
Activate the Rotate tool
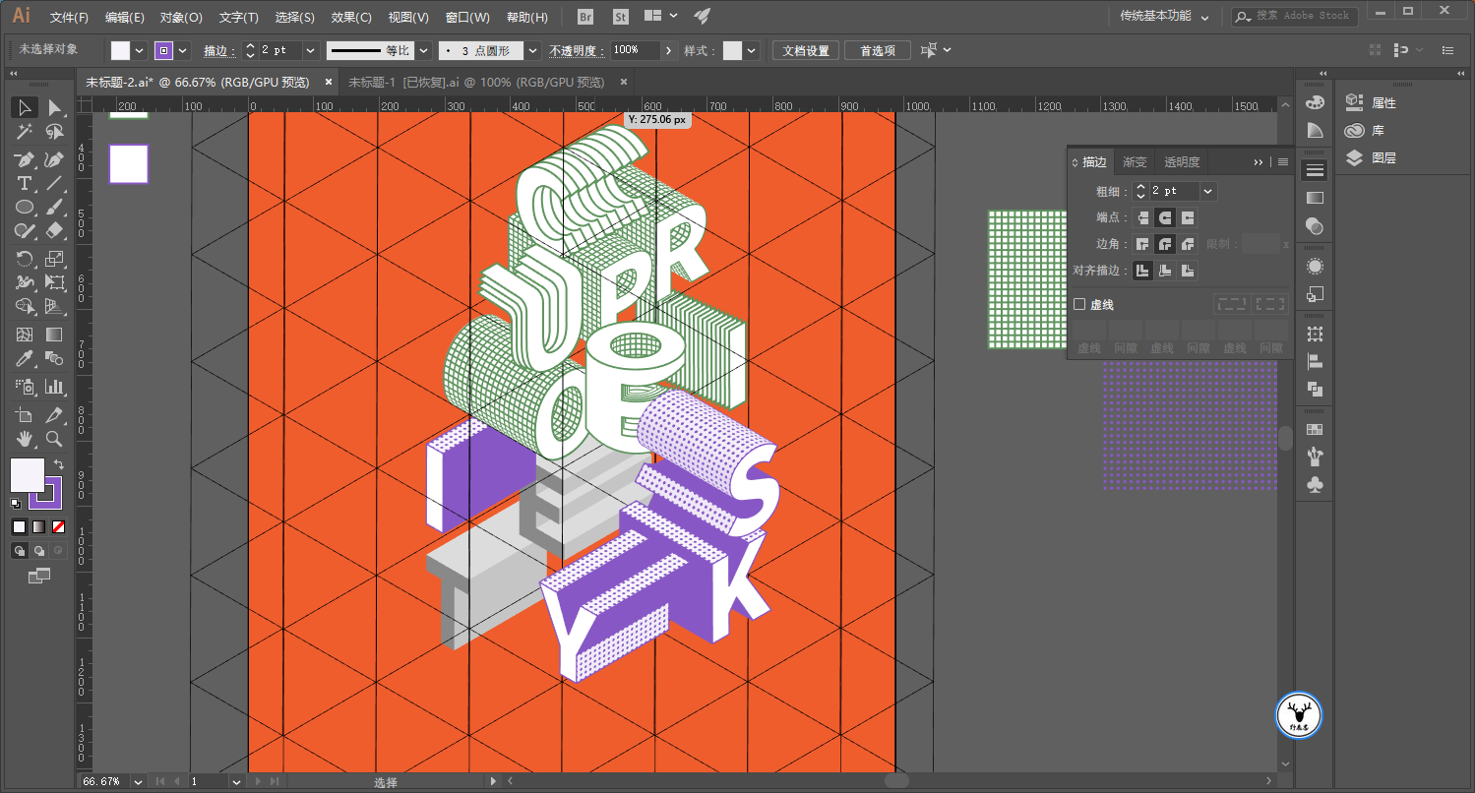[25, 259]
